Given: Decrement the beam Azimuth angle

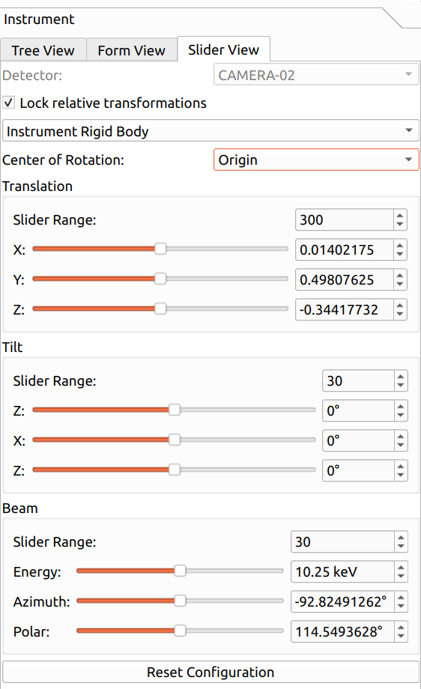Looking at the screenshot, I should (400, 607).
